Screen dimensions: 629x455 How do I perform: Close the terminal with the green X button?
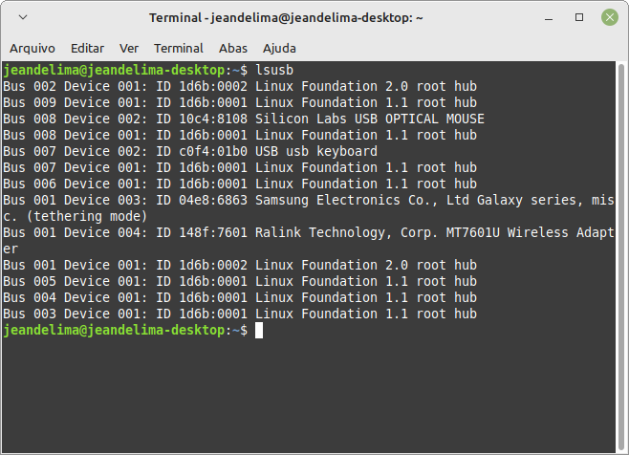coord(610,17)
